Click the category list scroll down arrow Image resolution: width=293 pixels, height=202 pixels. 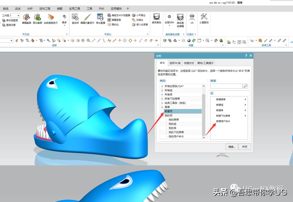point(203,138)
